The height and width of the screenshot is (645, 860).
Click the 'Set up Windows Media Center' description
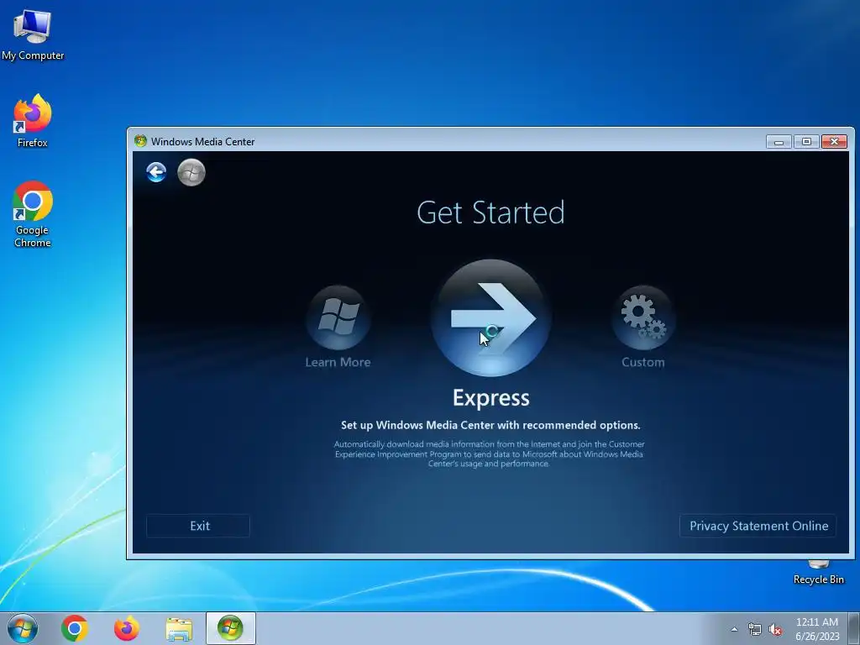(490, 425)
